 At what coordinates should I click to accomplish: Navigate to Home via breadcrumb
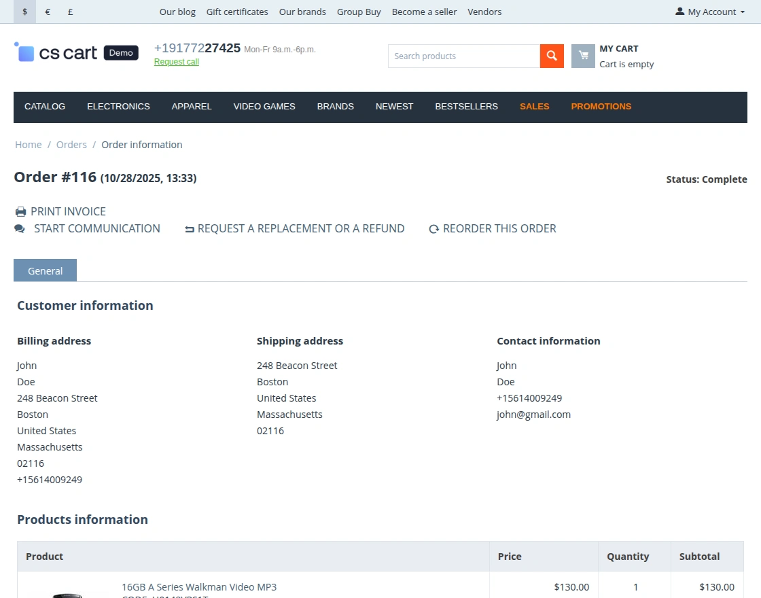click(x=28, y=144)
